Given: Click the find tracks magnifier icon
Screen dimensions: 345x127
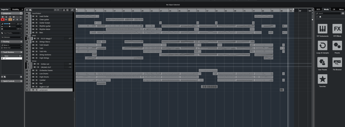Looking at the screenshot, I should tap(72, 10).
